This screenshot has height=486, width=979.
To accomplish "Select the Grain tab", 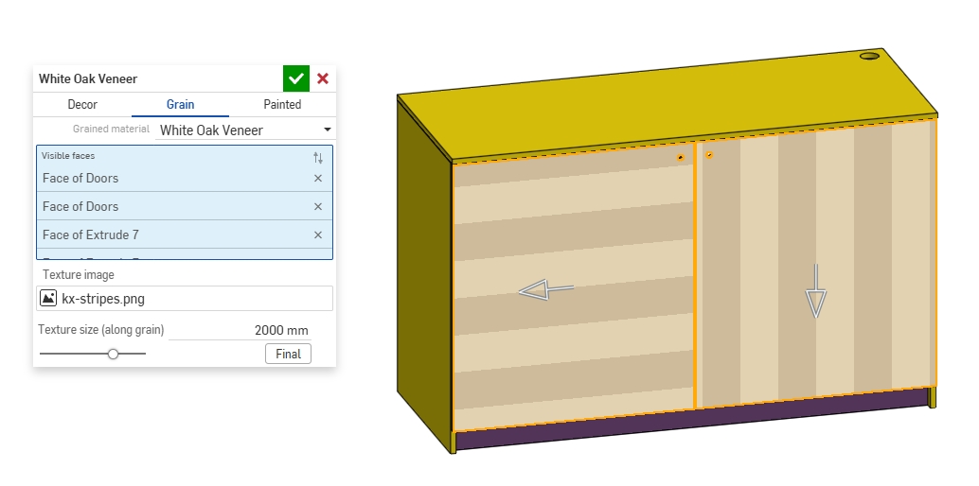I will [180, 104].
